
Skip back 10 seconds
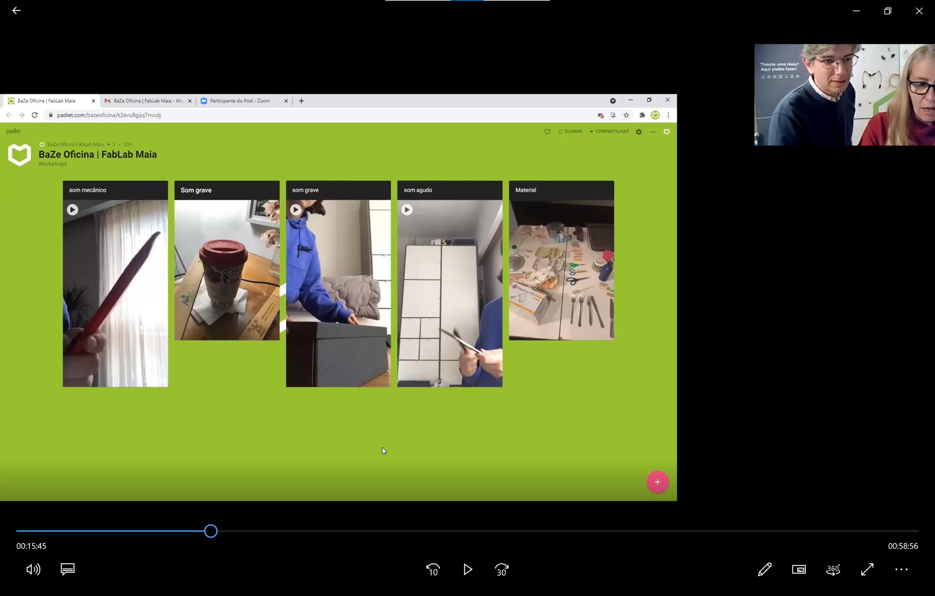click(x=433, y=570)
